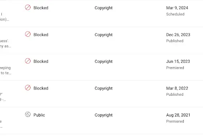Select the Dec 26, 2023 date cell

coord(178,34)
